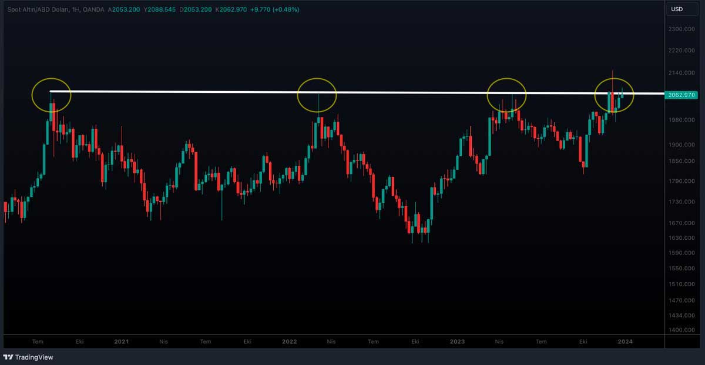Click the 2022 label on time axis
This screenshot has width=705, height=365.
pos(289,341)
